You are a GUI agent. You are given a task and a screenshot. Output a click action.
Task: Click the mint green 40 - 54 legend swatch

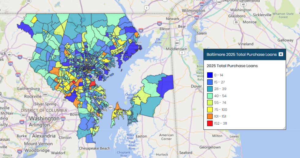(210, 96)
